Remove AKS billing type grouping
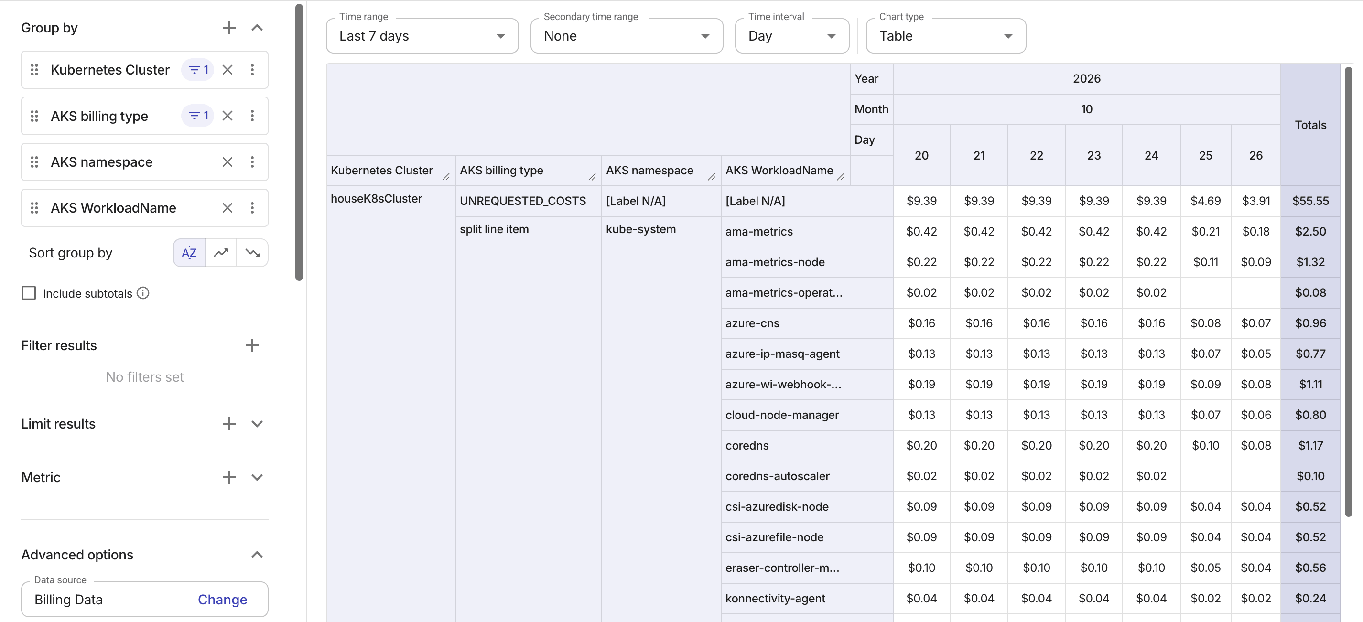The width and height of the screenshot is (1363, 622). tap(227, 116)
